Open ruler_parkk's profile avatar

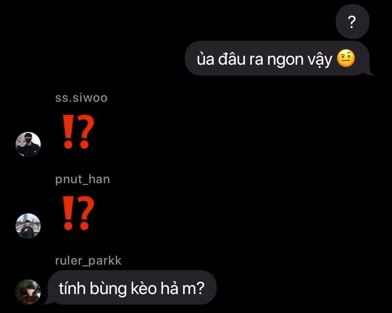(28, 292)
